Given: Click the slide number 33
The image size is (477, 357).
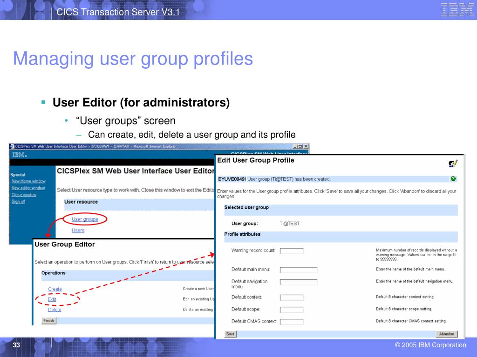Looking at the screenshot, I should pyautogui.click(x=16, y=345).
